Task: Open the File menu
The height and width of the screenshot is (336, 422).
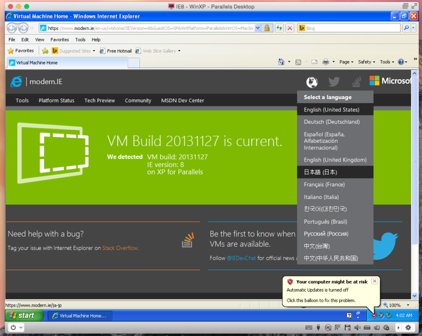Action: 12,40
